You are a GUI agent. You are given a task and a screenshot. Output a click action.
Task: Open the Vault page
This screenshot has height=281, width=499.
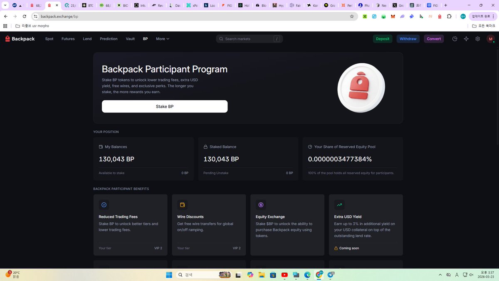click(130, 39)
